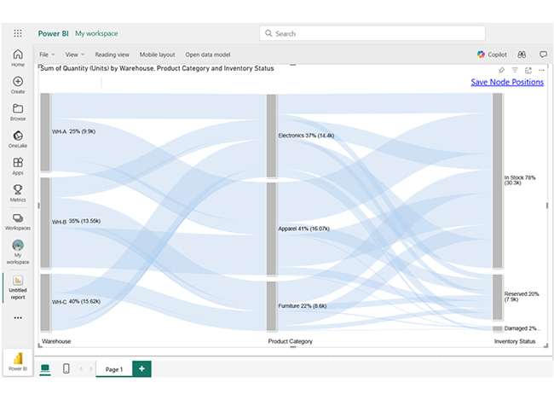This screenshot has height=400, width=554.
Task: Click Reading view in the toolbar
Action: (x=112, y=54)
